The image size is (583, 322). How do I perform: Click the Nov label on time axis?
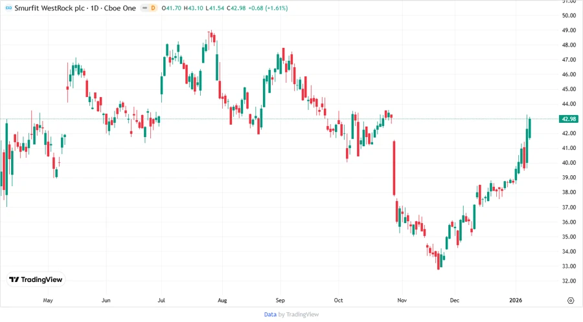pyautogui.click(x=402, y=300)
